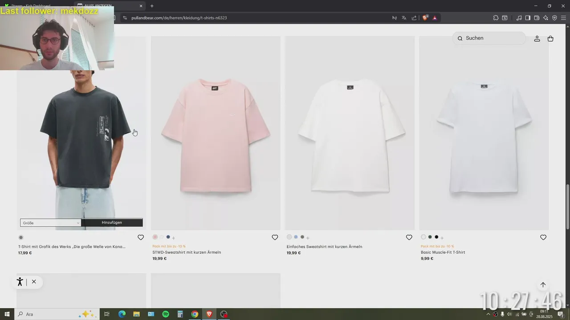The image size is (570, 320).
Task: Open the Brave media playlist music-note icon
Action: (x=519, y=18)
